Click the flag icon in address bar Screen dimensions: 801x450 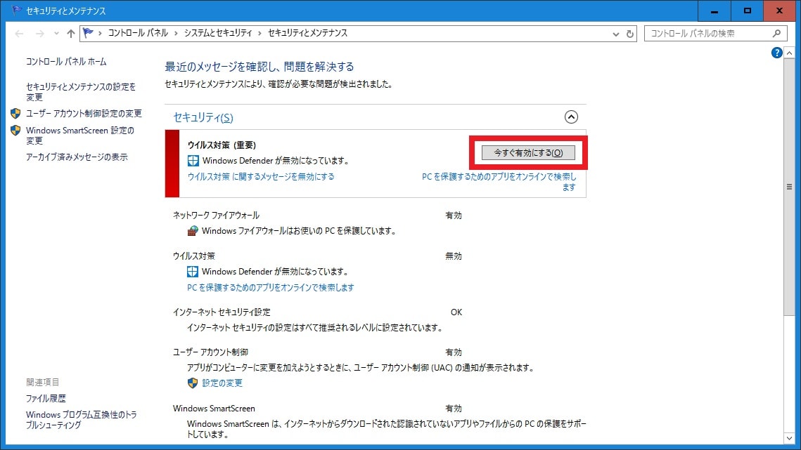pyautogui.click(x=89, y=33)
